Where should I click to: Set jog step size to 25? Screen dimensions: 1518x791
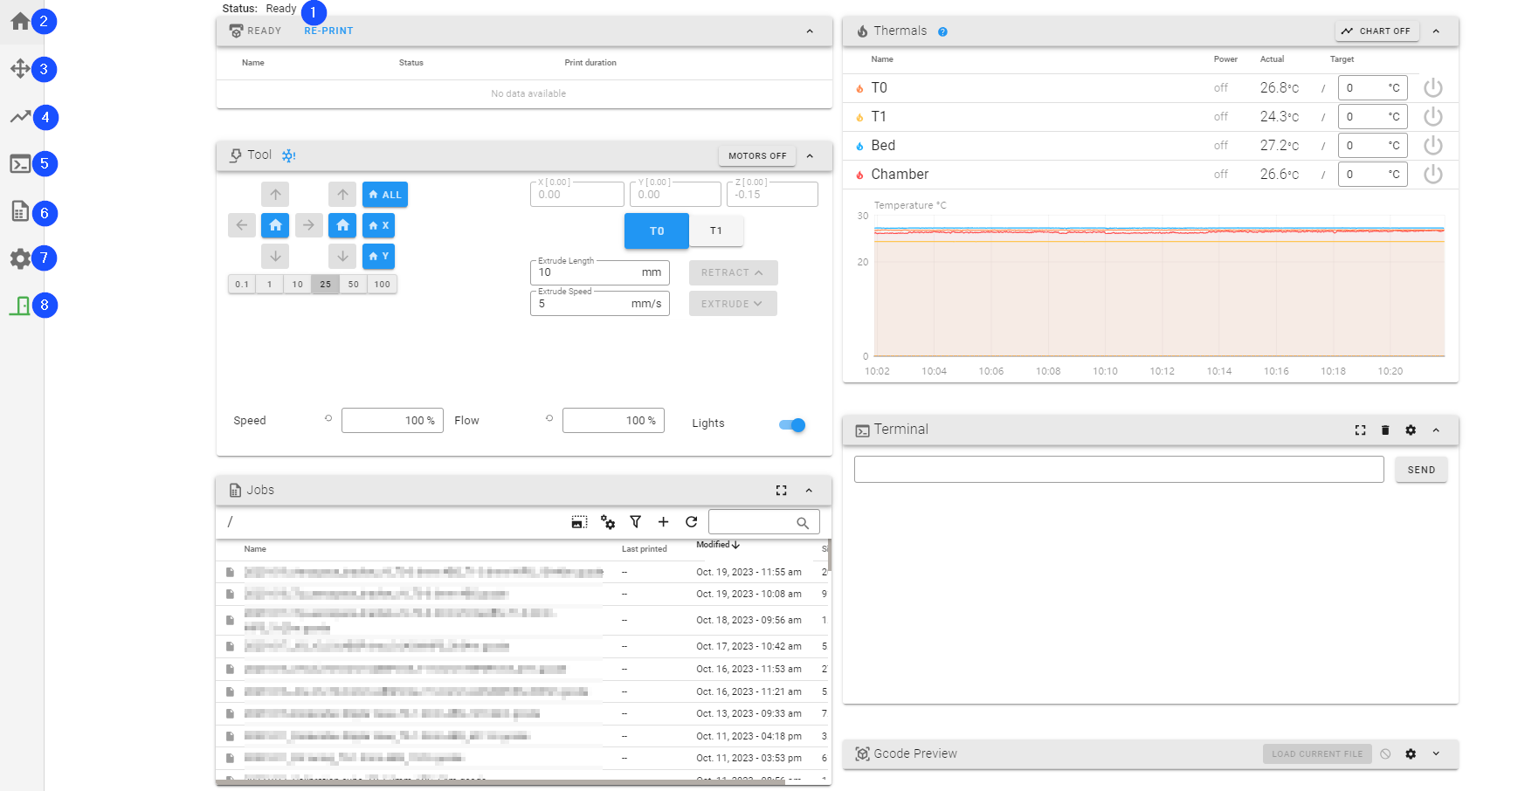(325, 284)
